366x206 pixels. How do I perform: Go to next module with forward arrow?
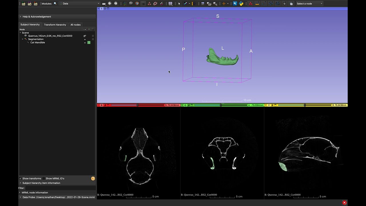[x=116, y=3]
